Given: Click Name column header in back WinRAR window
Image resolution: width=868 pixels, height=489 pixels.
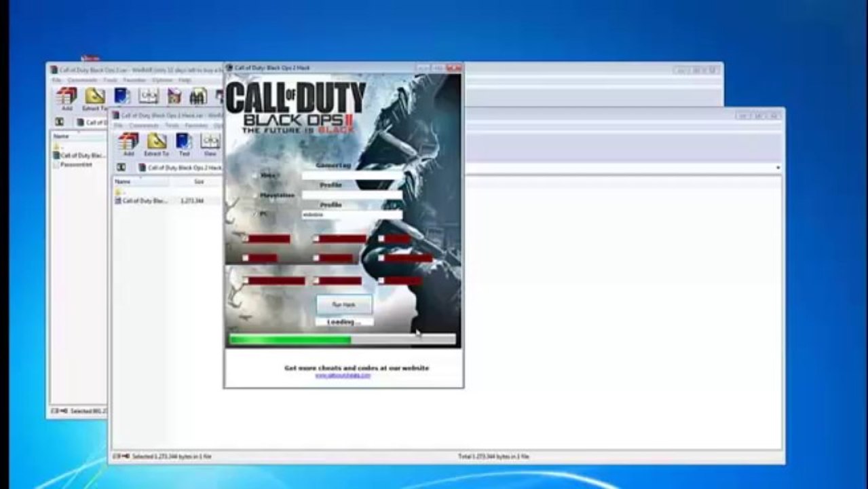Looking at the screenshot, I should click(x=79, y=137).
